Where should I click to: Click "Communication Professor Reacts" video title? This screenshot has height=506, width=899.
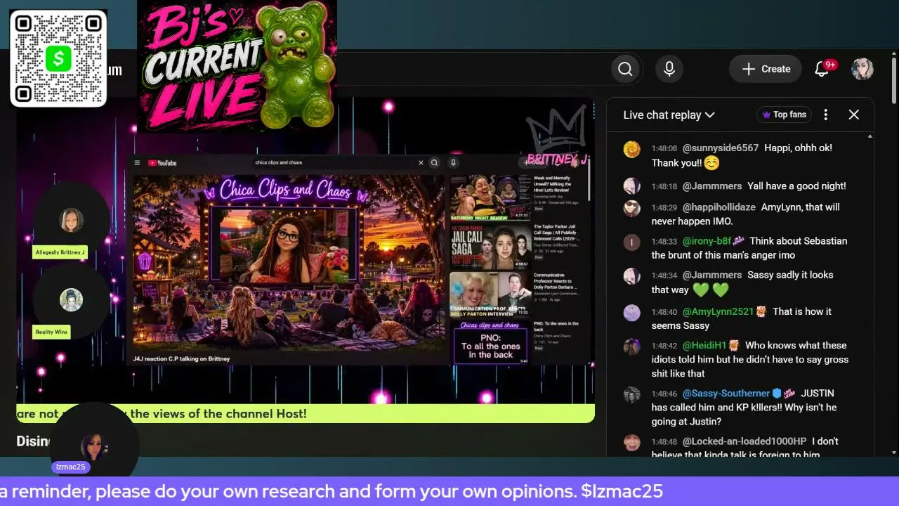[x=556, y=281]
